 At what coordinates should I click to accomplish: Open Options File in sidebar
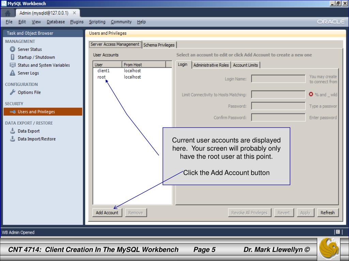click(29, 92)
